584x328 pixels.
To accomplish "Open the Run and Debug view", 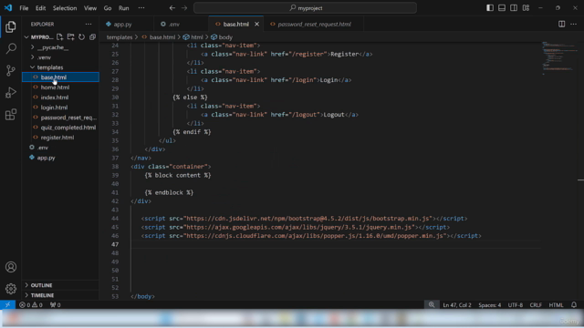I will click(11, 92).
